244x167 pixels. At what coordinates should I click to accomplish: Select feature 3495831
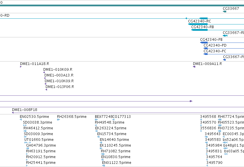pyautogui.click(x=214, y=151)
